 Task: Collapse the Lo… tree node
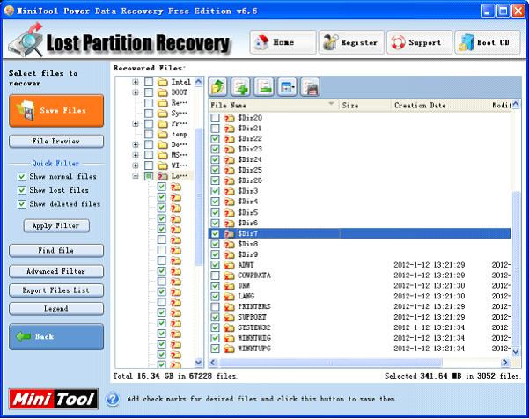click(x=136, y=176)
